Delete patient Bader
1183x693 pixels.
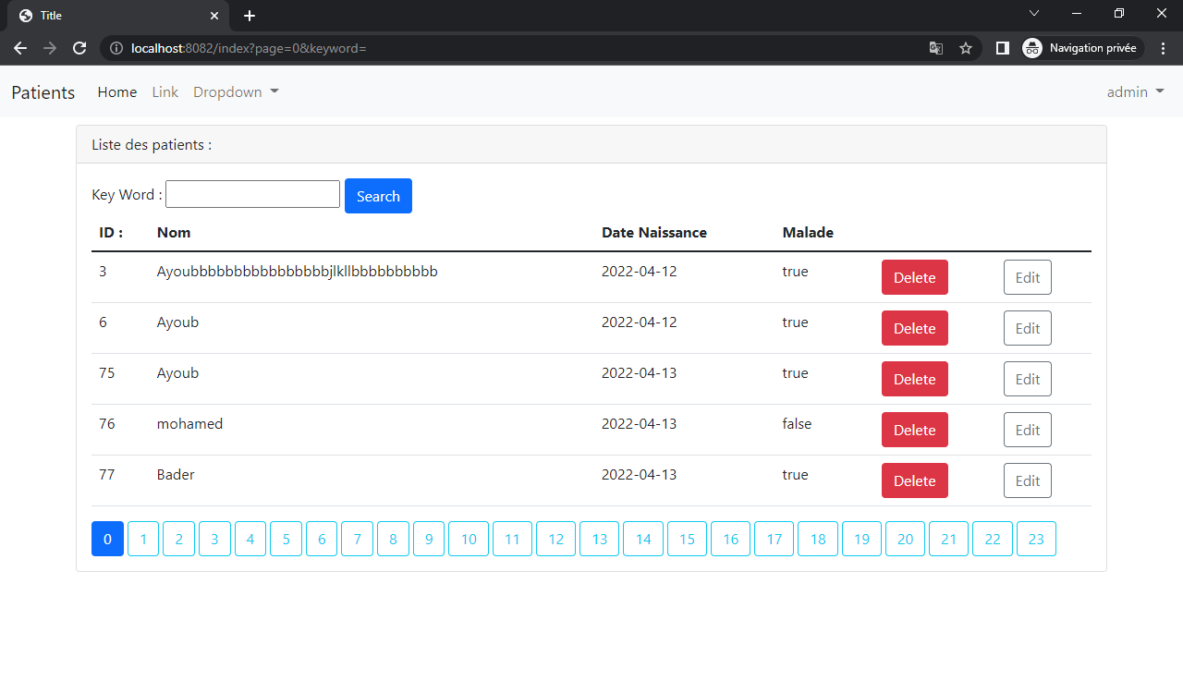pos(915,480)
